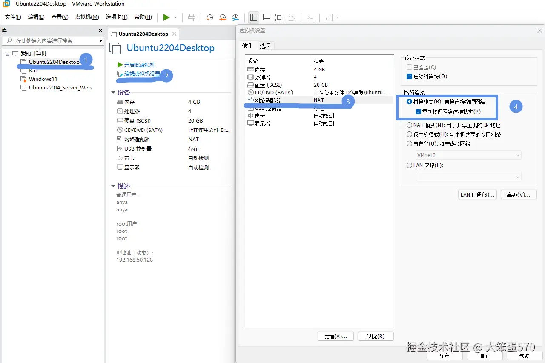Screen dimensions: 545x363
Task: Click the 高级(V)... button
Action: [518, 194]
